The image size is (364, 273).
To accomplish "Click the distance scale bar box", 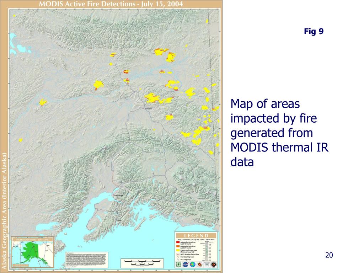I will click(x=142, y=263).
